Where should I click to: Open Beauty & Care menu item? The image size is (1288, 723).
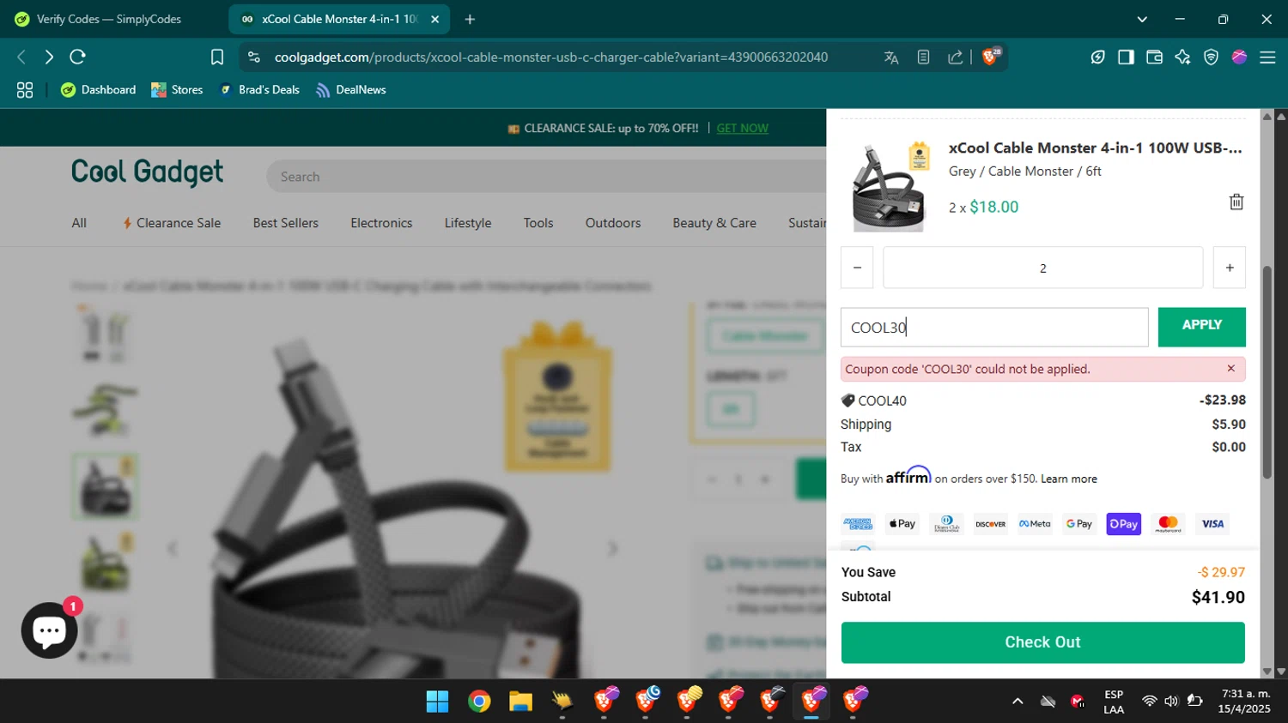point(714,223)
